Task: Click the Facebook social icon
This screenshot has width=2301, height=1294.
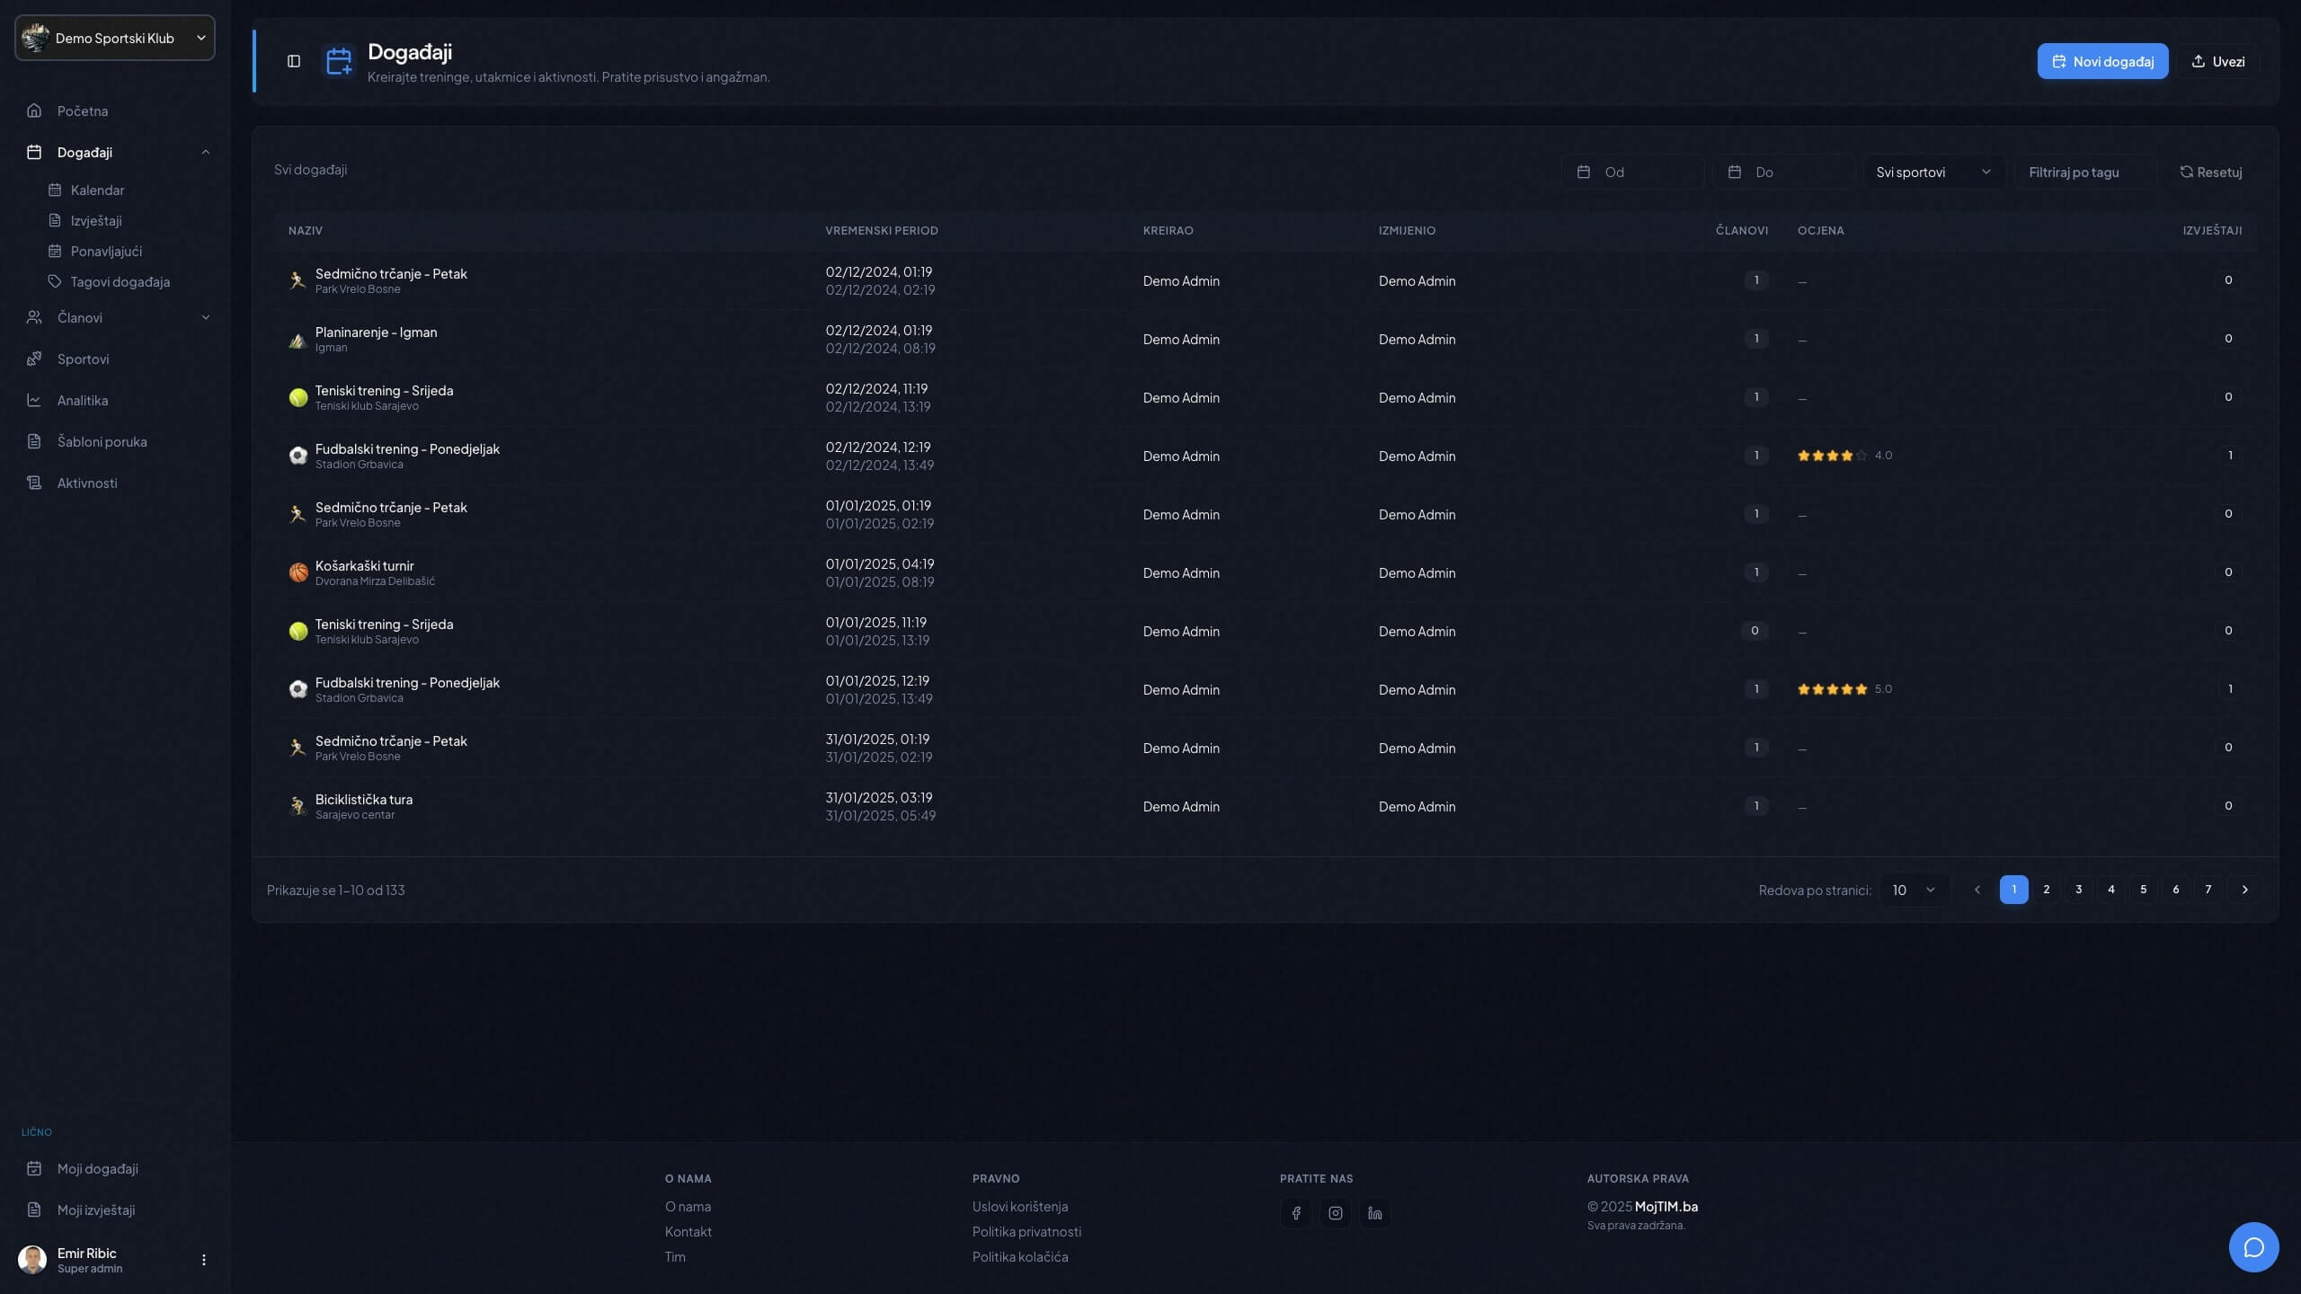Action: pos(1296,1213)
